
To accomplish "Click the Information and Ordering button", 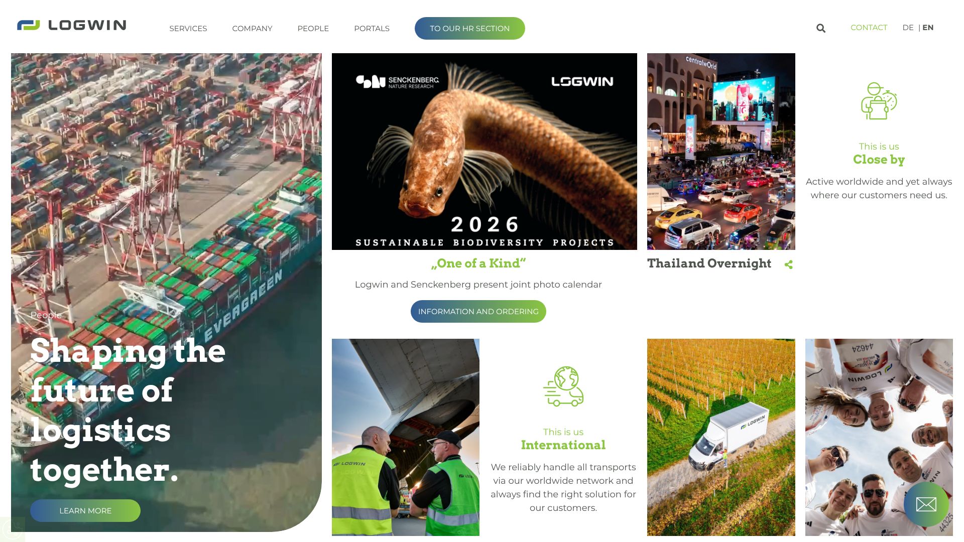I will 478,311.
